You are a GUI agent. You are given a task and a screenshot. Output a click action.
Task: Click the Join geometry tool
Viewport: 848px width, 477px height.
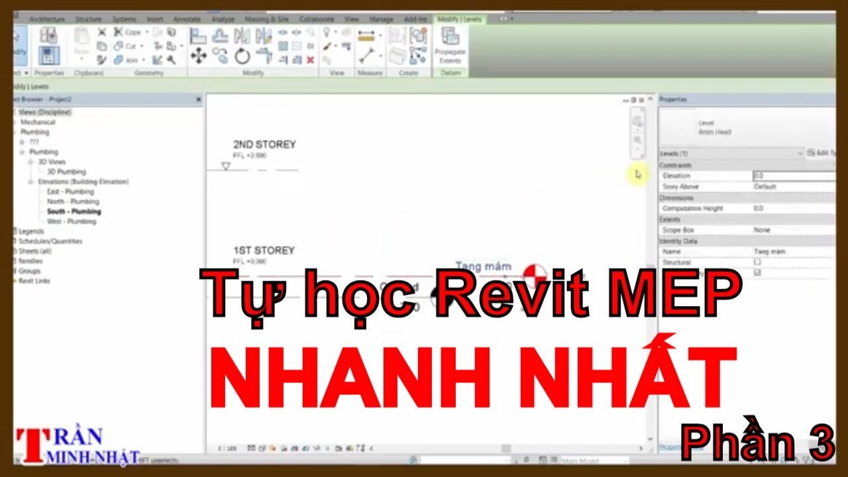coord(126,60)
